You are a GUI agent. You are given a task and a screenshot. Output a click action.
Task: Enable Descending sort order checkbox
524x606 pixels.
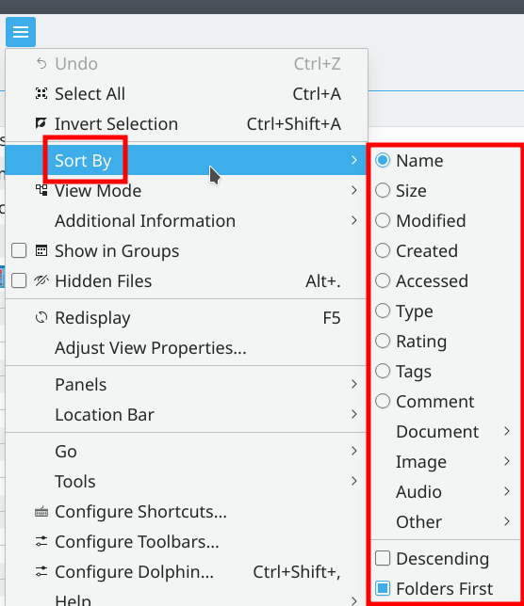pos(383,558)
